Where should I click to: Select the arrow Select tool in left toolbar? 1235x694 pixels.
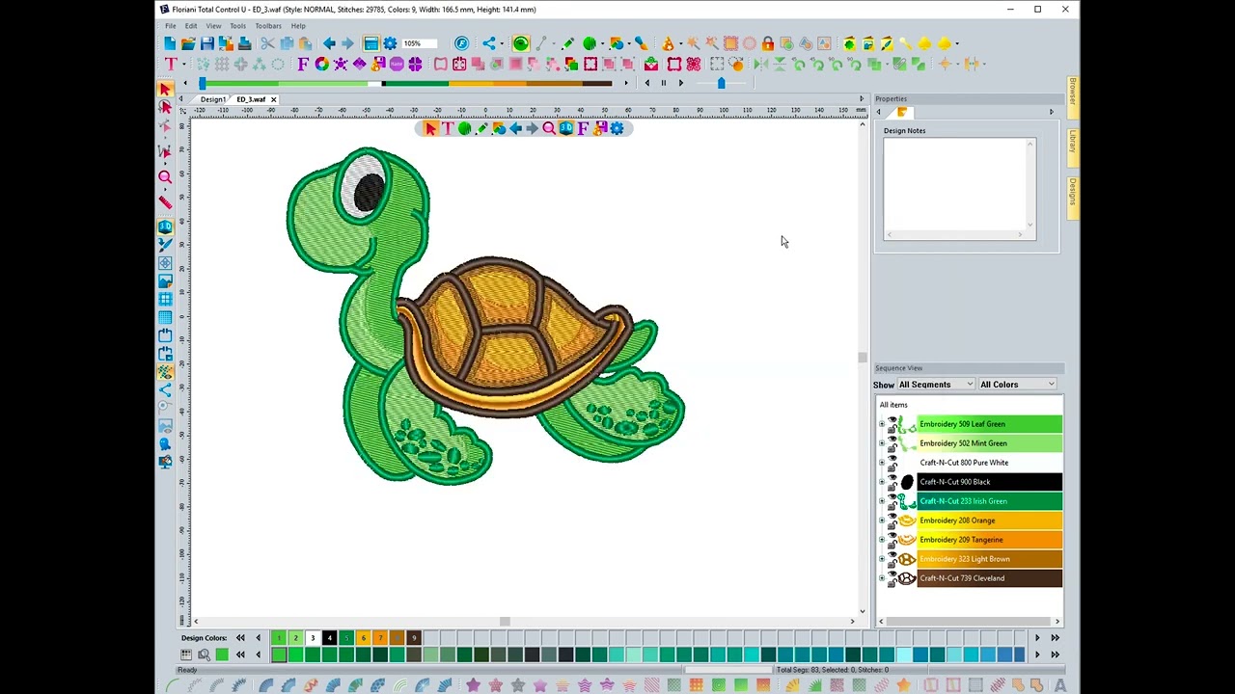coord(165,89)
